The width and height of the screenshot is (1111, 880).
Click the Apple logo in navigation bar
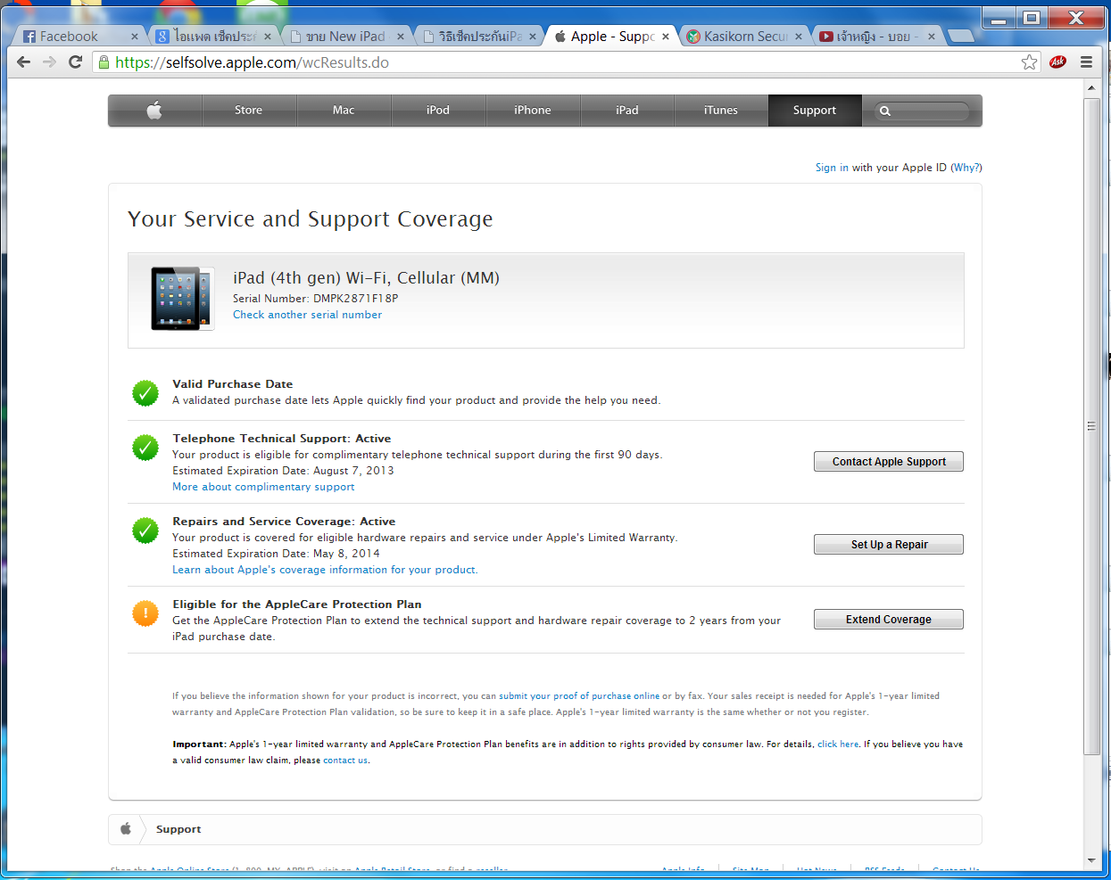coord(155,111)
